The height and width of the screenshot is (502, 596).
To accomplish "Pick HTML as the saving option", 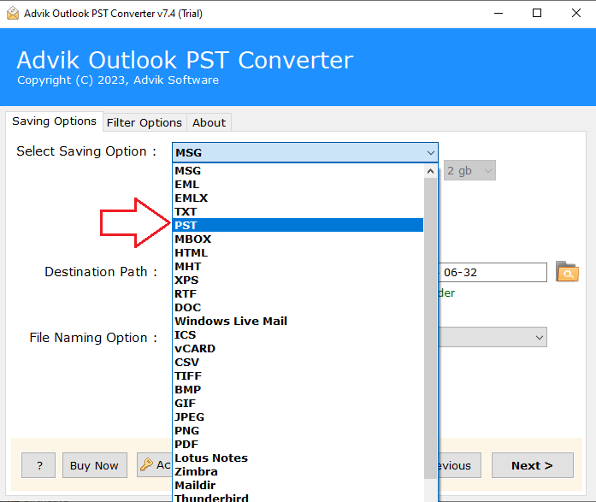I will click(x=298, y=252).
